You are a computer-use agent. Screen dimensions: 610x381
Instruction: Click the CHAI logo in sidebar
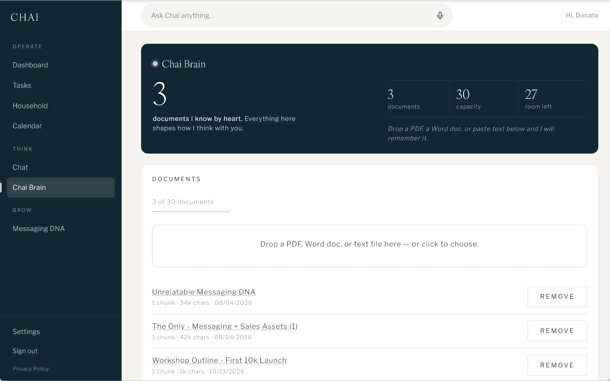pyautogui.click(x=25, y=17)
